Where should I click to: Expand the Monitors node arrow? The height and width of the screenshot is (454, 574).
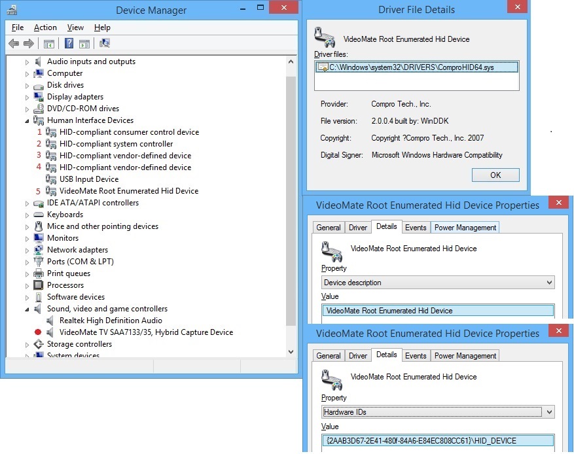pyautogui.click(x=27, y=239)
